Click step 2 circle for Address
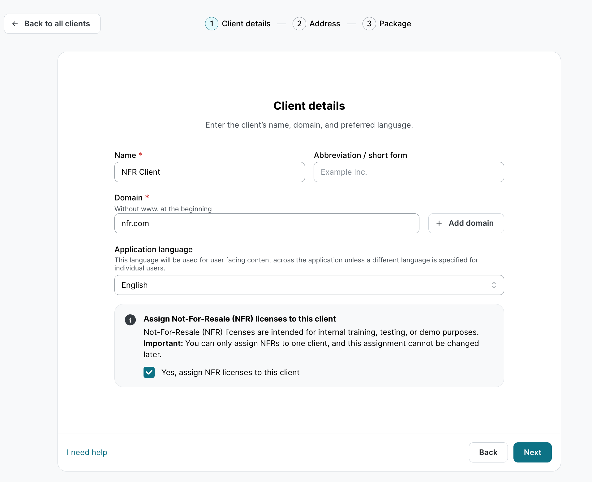This screenshot has width=592, height=482. tap(299, 24)
